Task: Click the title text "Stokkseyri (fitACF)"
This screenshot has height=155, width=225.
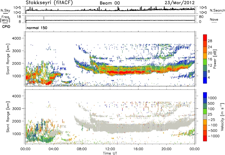Action: pos(49,3)
